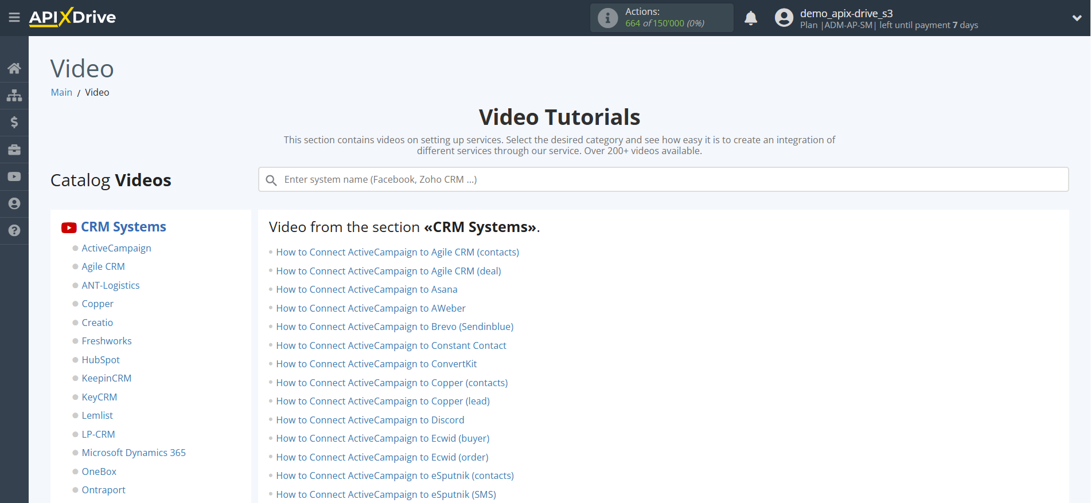Open the user profile icon in sidebar
1091x503 pixels.
[14, 203]
